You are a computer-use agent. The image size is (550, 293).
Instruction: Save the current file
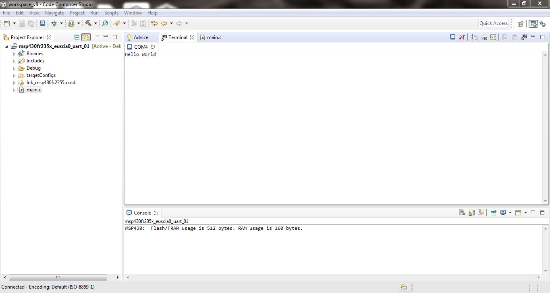(22, 23)
